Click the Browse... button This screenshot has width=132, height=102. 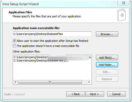(107, 34)
